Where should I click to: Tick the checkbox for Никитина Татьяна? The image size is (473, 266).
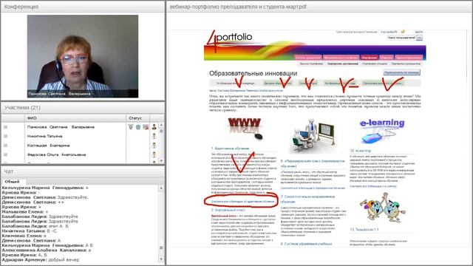pyautogui.click(x=5, y=136)
